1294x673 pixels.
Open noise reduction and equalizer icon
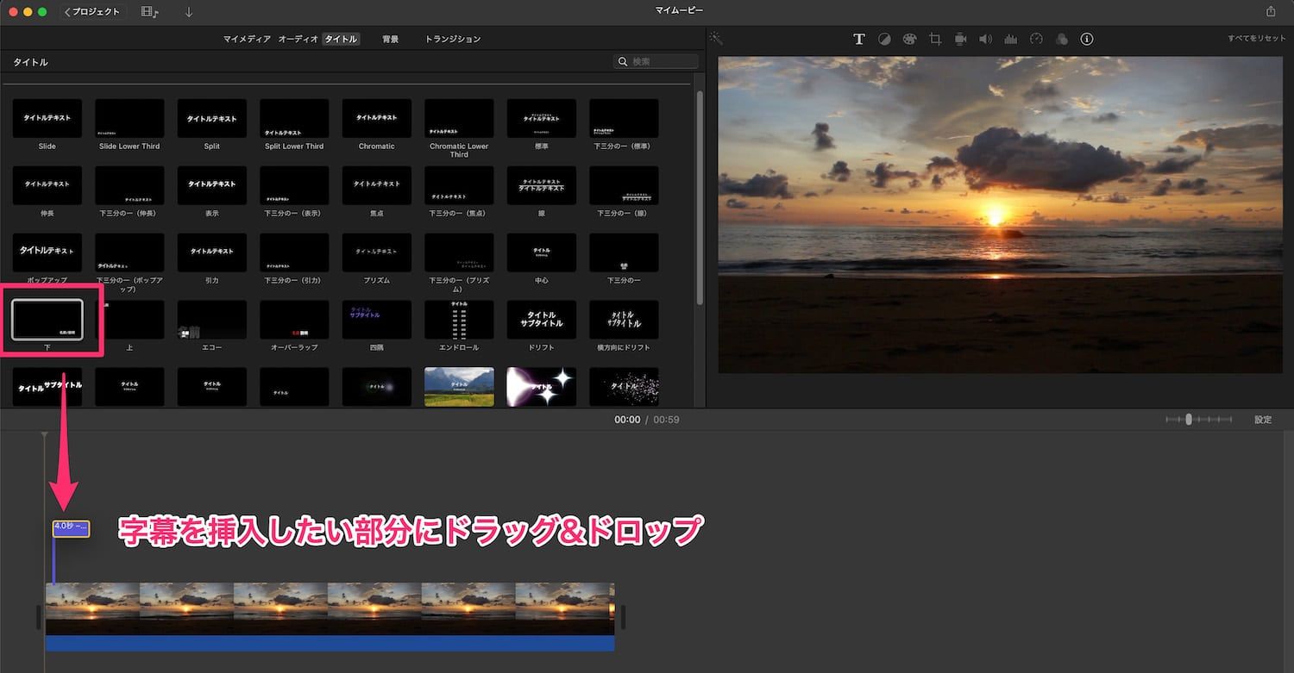(1011, 39)
